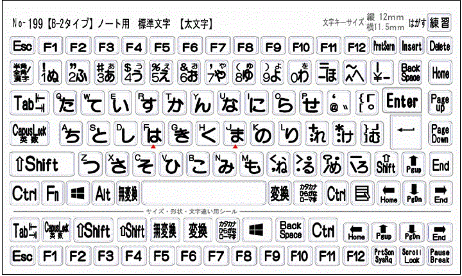
Task: Click the long blank spacebar key
Action: [x=203, y=192]
